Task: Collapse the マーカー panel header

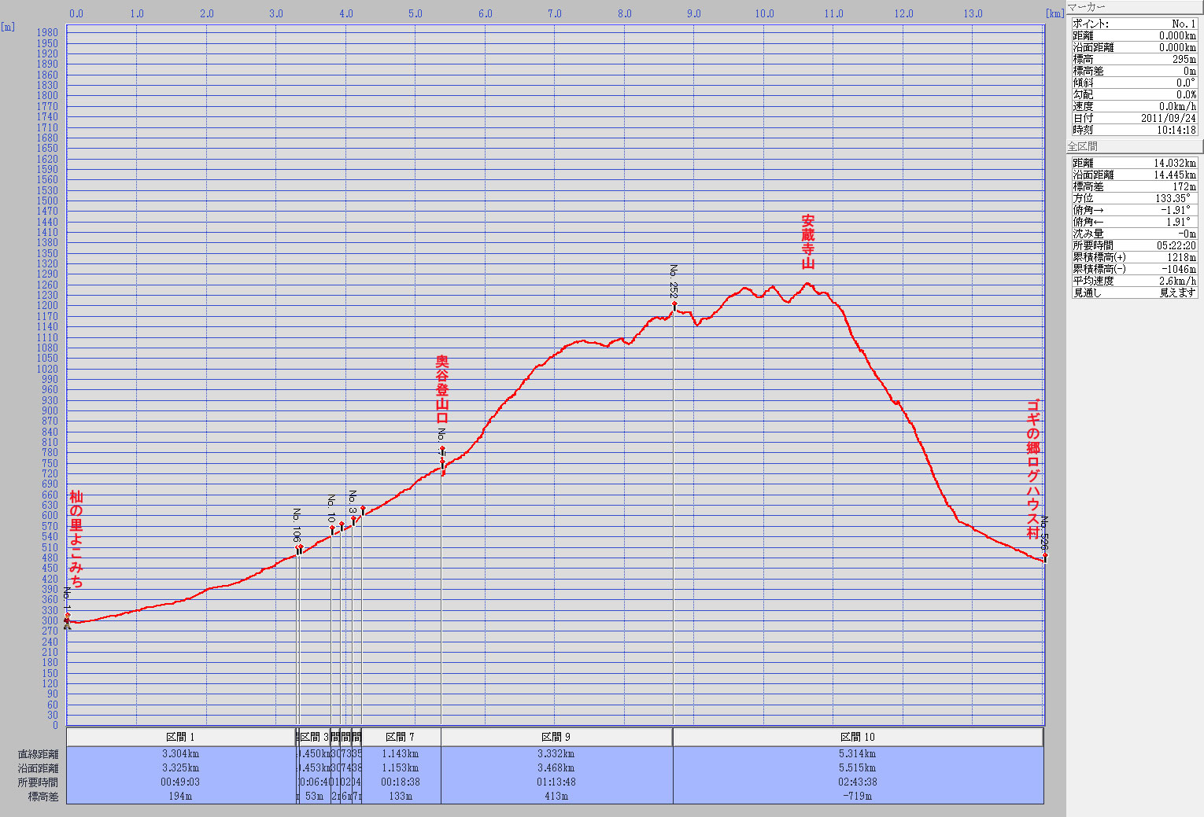Action: pos(1133,7)
